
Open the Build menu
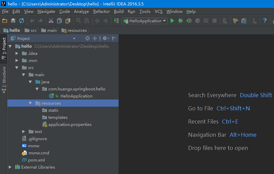tap(119, 12)
